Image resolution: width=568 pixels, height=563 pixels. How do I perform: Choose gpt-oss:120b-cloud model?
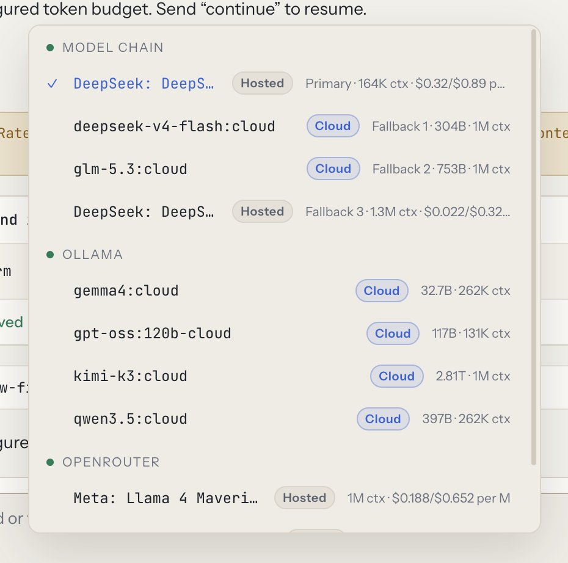pyautogui.click(x=279, y=333)
